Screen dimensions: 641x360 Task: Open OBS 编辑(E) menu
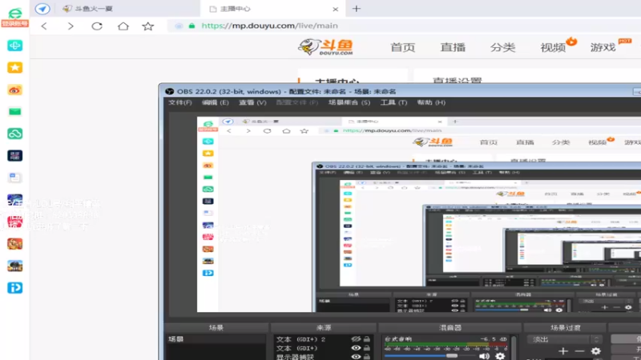pos(215,102)
